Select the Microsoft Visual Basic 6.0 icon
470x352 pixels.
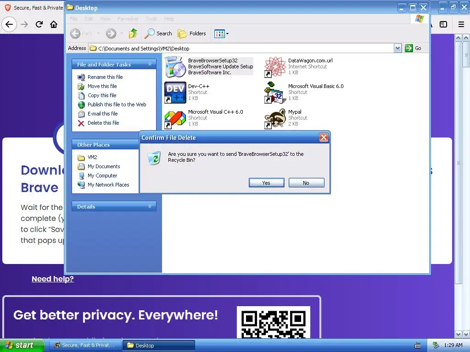pos(275,93)
